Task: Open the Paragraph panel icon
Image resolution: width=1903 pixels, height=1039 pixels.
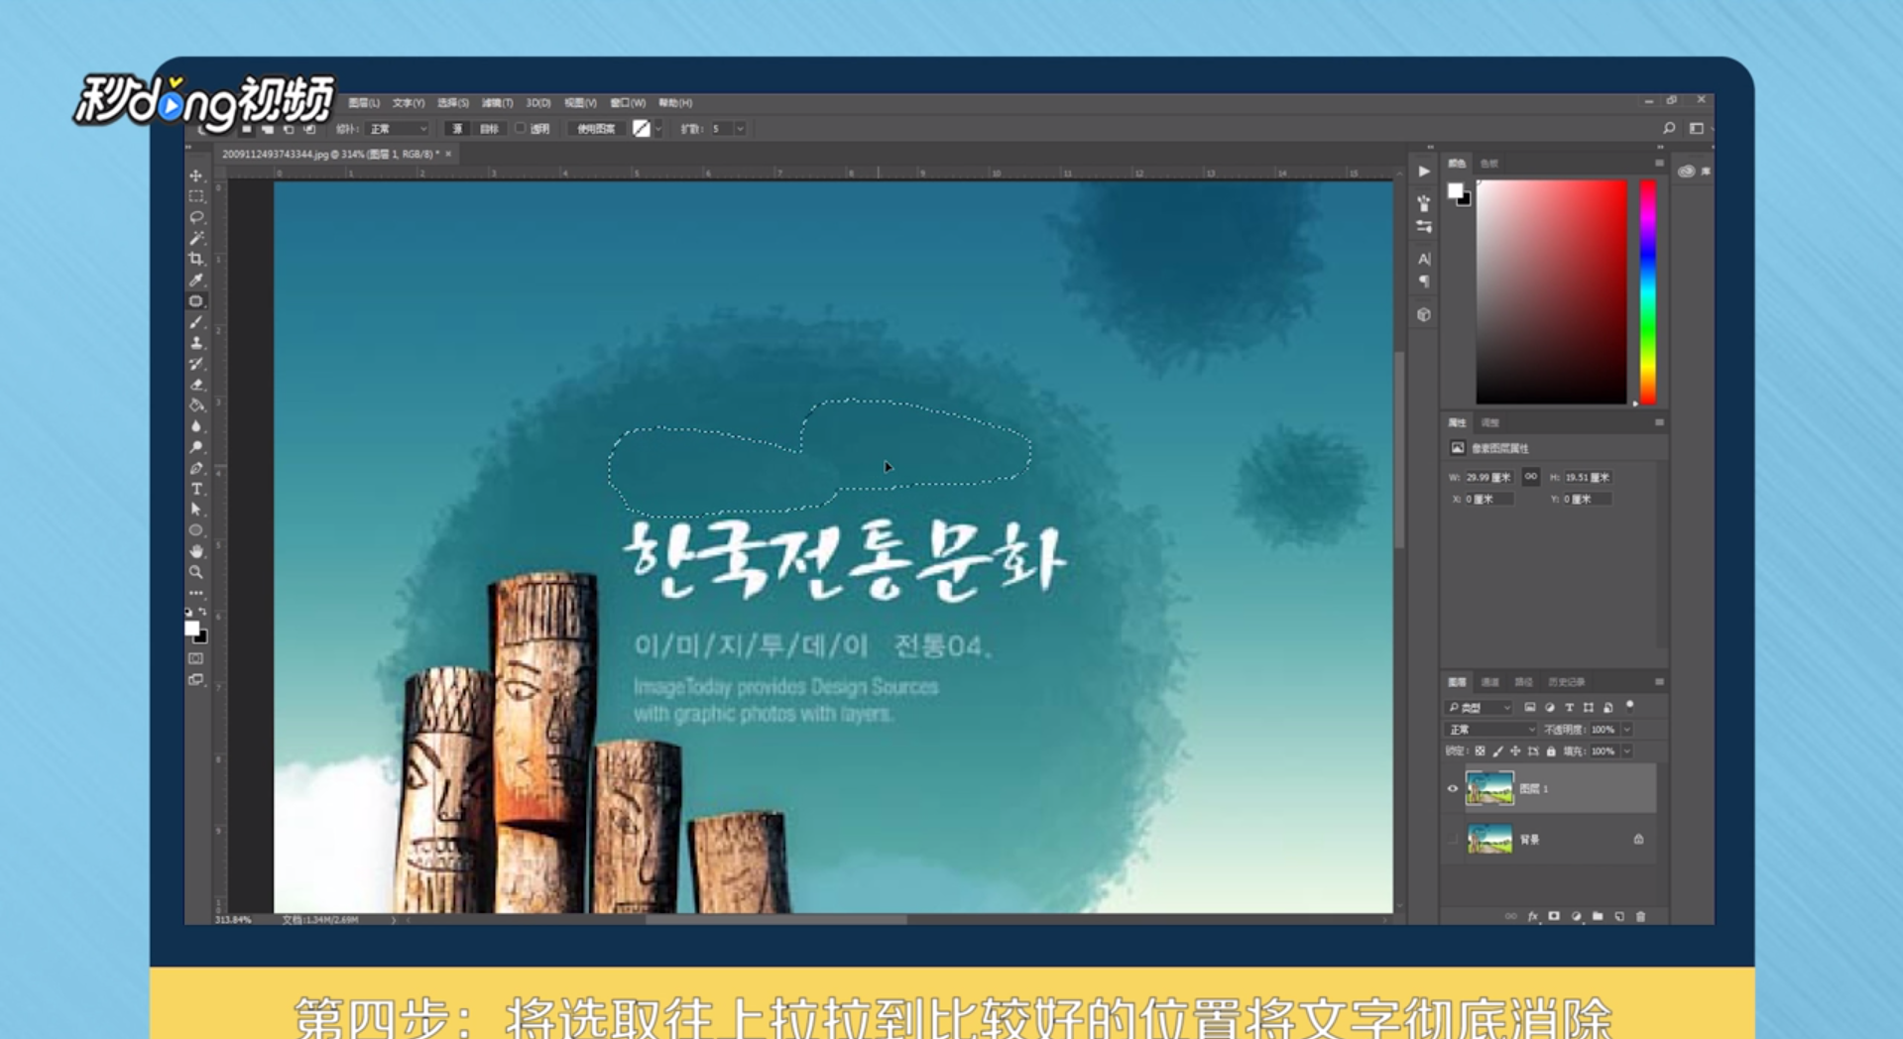Action: pyautogui.click(x=1424, y=283)
